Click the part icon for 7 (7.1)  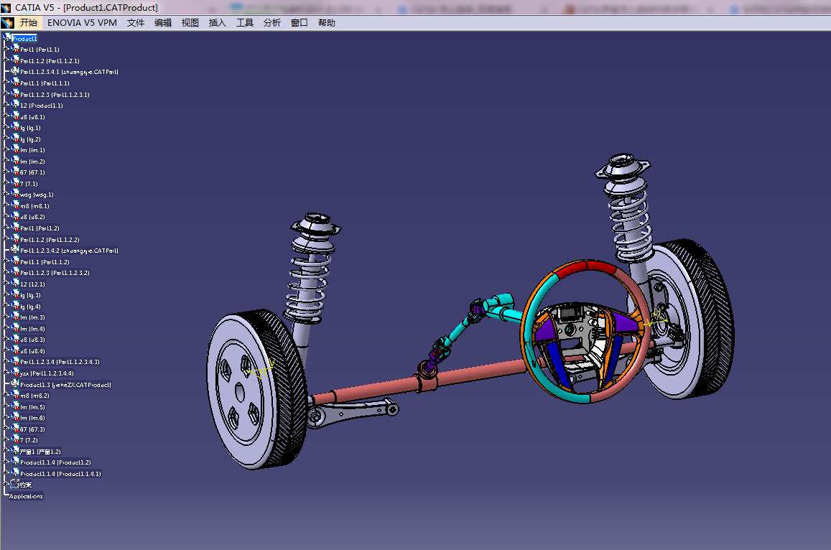(x=15, y=183)
